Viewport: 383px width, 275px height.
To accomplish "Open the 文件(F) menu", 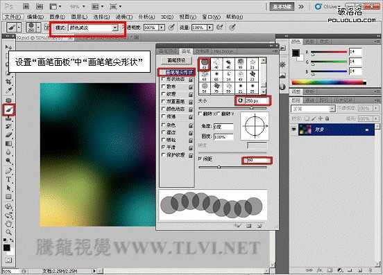I will (12, 17).
